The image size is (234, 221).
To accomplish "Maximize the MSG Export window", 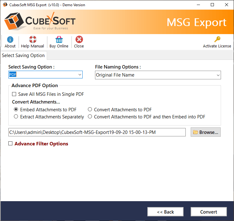I will click(x=212, y=5).
